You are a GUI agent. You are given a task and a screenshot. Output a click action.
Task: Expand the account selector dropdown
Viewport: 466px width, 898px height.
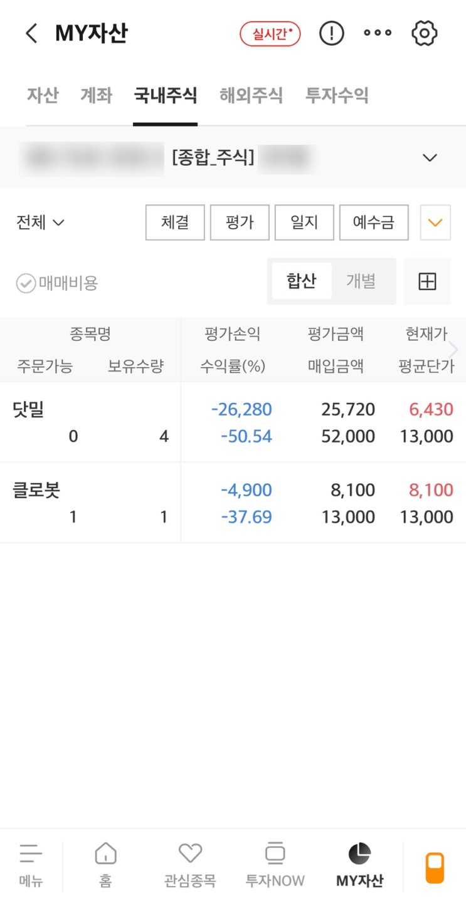tap(430, 158)
